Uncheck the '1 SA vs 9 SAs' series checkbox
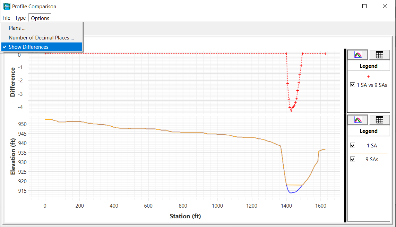This screenshot has width=396, height=227. 353,84
